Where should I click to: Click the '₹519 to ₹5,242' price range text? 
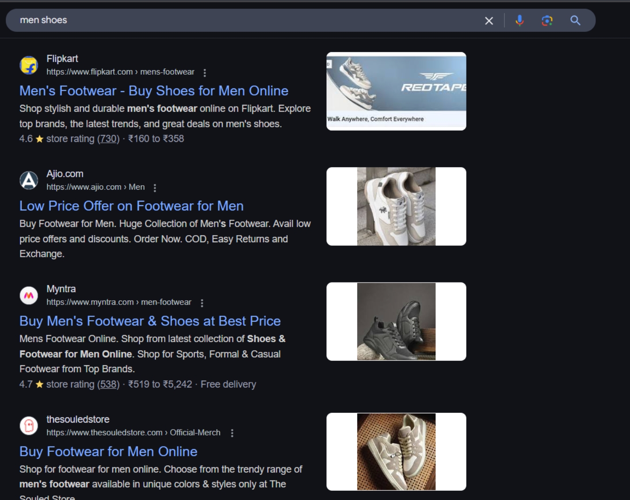point(160,384)
